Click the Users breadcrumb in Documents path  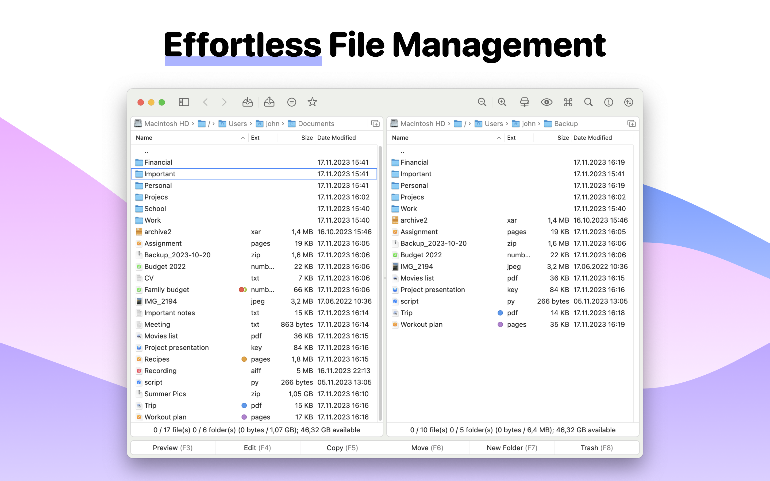237,123
